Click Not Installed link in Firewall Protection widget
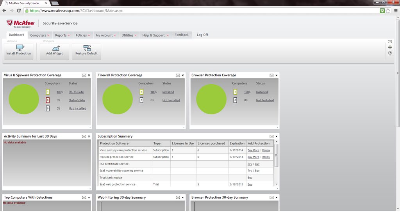This screenshot has width=400, height=217. pos(171,100)
